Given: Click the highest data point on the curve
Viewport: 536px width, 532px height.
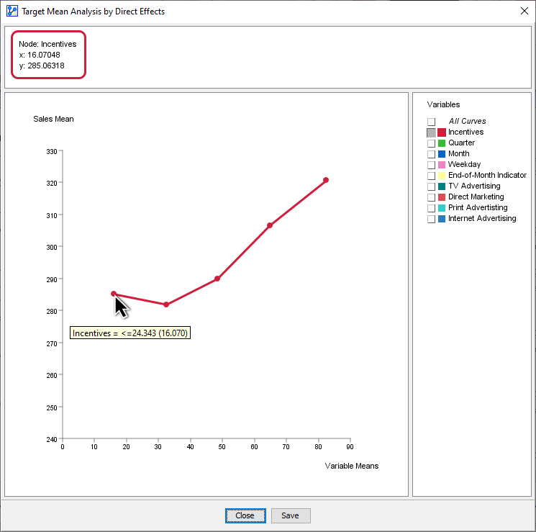Looking at the screenshot, I should [x=326, y=180].
